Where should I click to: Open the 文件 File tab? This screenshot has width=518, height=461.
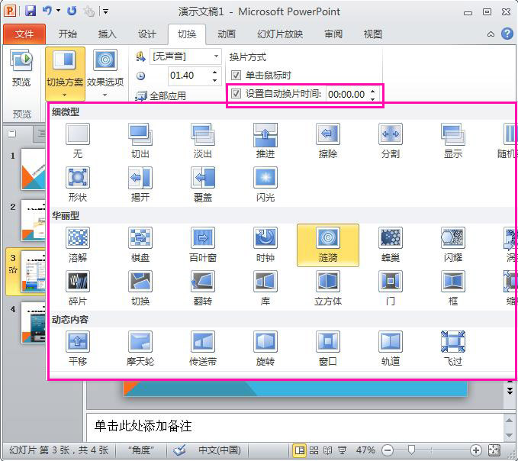24,34
